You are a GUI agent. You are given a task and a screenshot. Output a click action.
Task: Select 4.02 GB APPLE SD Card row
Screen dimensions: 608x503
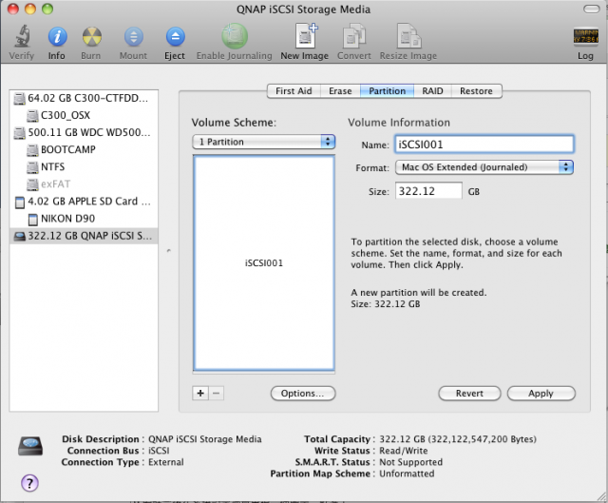click(84, 202)
